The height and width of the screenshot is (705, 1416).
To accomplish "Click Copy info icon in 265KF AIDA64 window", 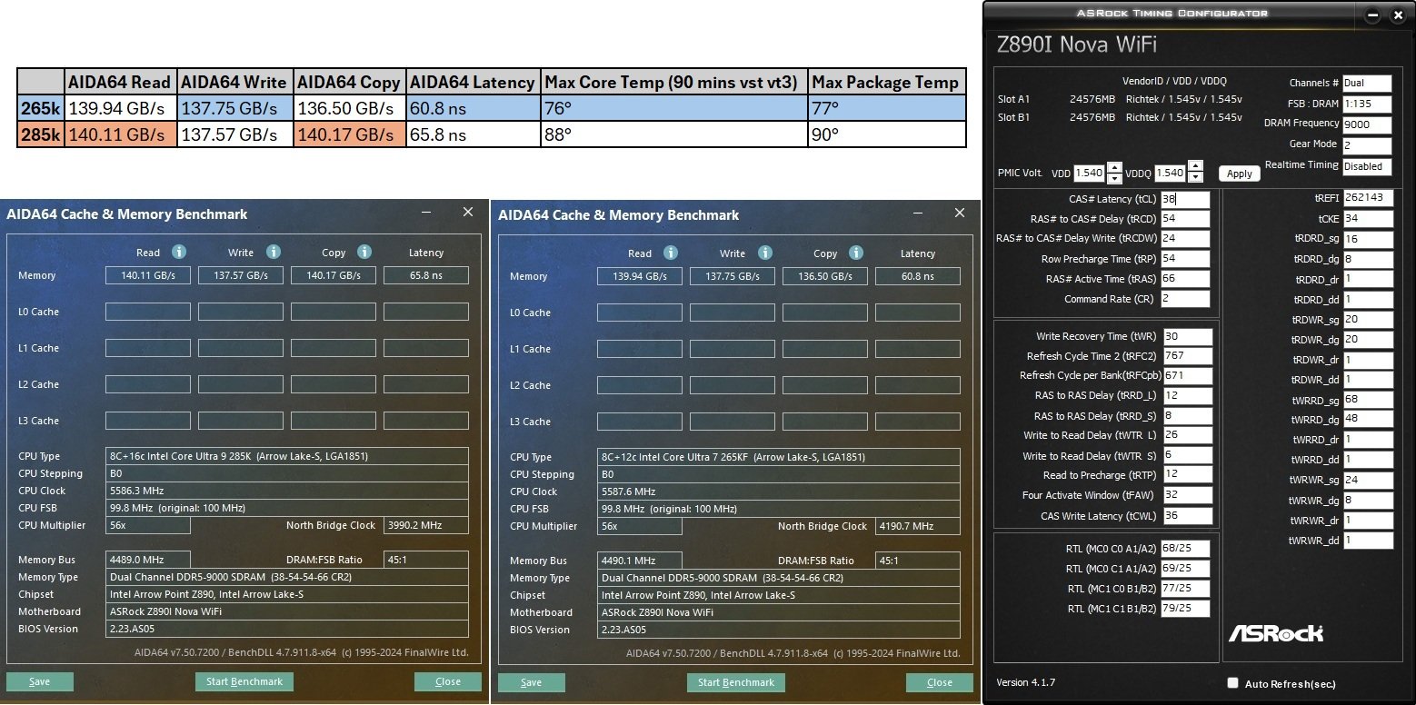I will coord(856,253).
